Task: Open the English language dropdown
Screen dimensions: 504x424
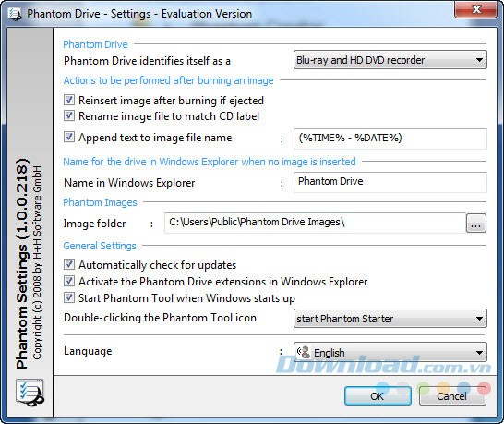Action: click(390, 352)
